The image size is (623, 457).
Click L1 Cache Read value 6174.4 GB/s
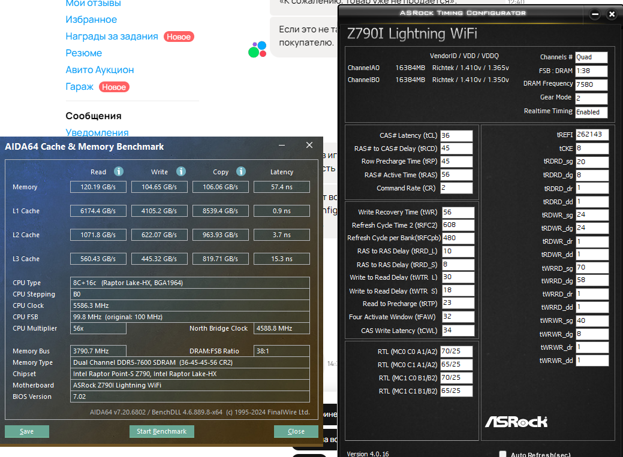98,211
